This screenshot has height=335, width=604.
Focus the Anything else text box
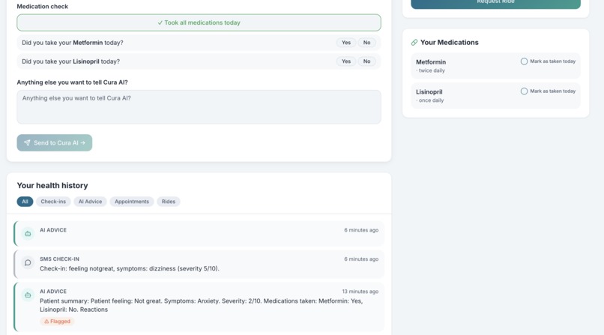199,107
